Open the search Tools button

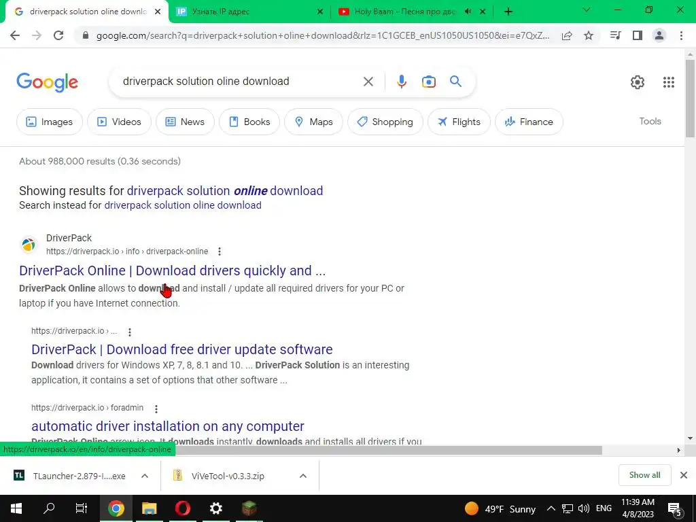click(650, 121)
